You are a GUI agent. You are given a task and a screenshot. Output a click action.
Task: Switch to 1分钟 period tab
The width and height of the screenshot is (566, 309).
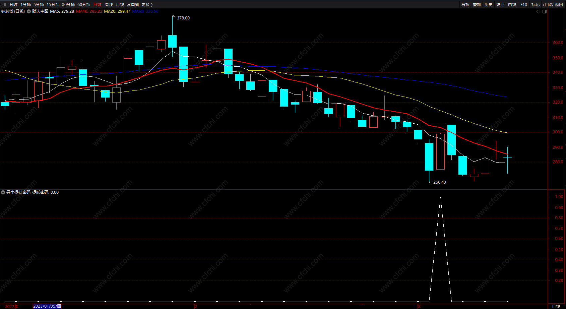(25, 5)
